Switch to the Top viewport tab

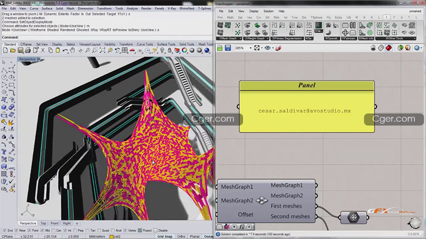pos(43,223)
